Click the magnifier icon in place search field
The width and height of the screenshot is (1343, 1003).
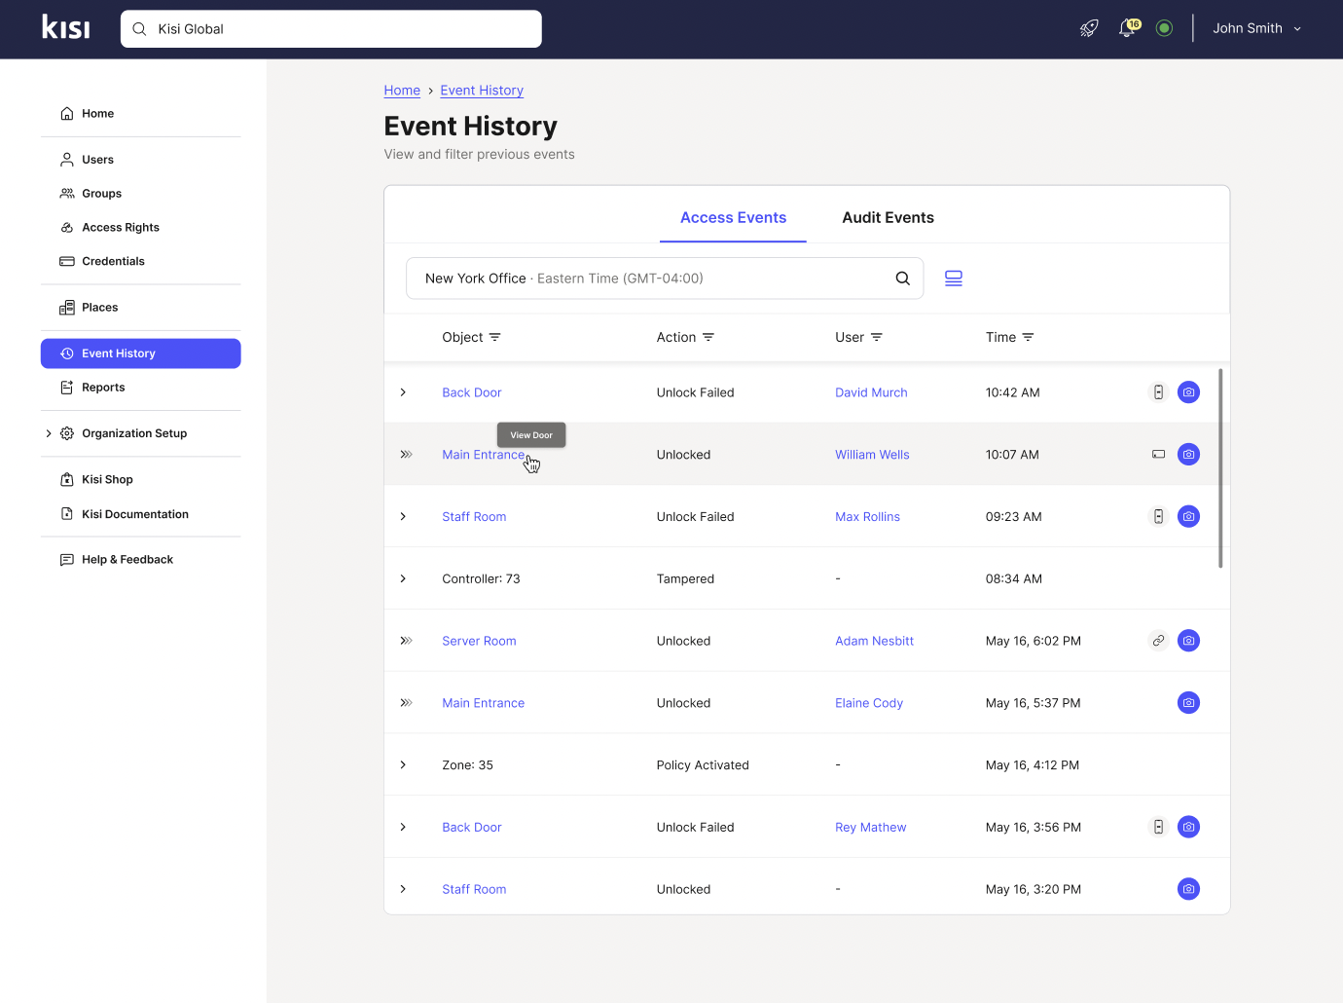pyautogui.click(x=902, y=279)
